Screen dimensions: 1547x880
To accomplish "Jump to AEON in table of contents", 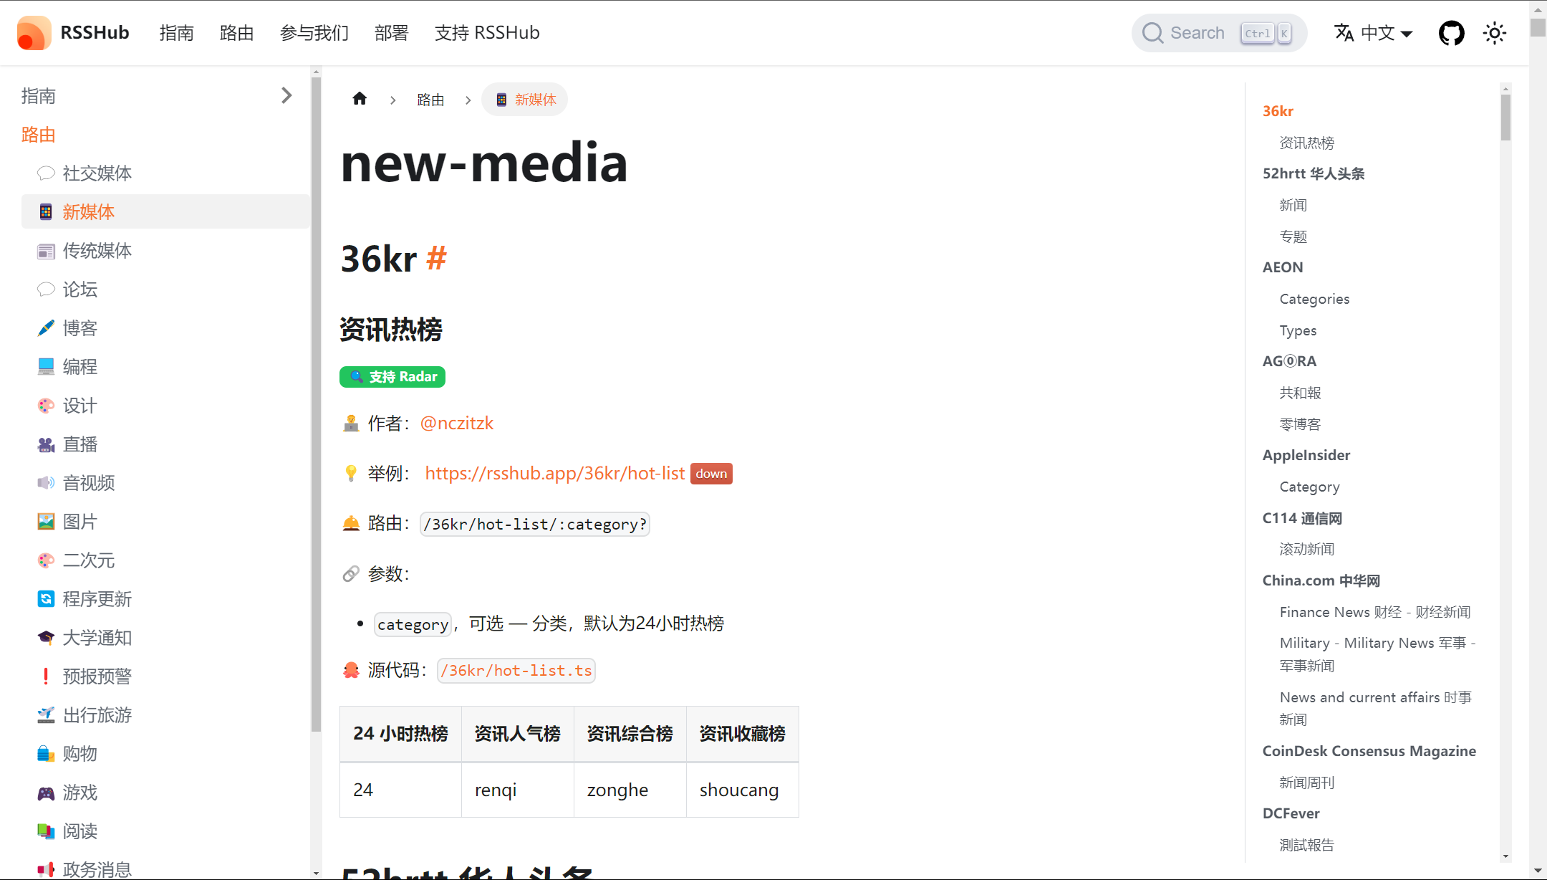I will tap(1283, 267).
